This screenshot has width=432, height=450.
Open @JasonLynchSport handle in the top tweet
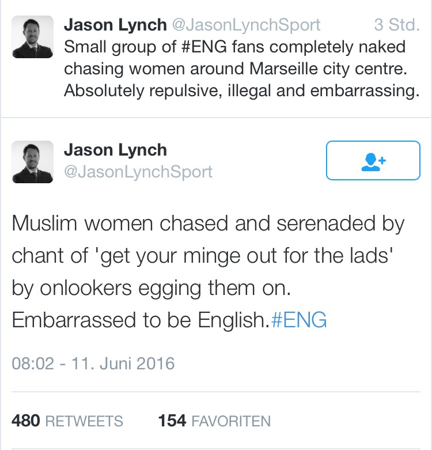pyautogui.click(x=246, y=25)
